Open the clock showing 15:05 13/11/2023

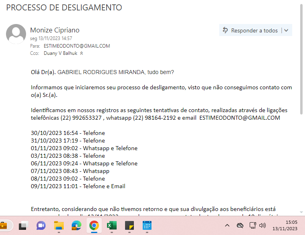pyautogui.click(x=285, y=225)
